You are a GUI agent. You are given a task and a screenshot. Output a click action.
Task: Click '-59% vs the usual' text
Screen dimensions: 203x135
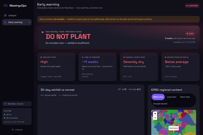click(173, 66)
